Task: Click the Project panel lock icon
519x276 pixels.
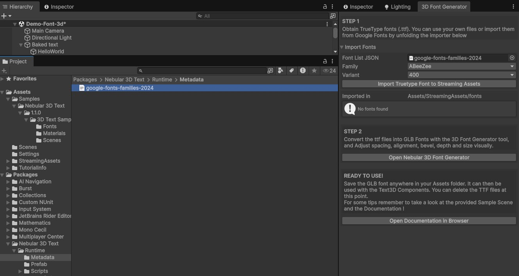Action: click(325, 61)
